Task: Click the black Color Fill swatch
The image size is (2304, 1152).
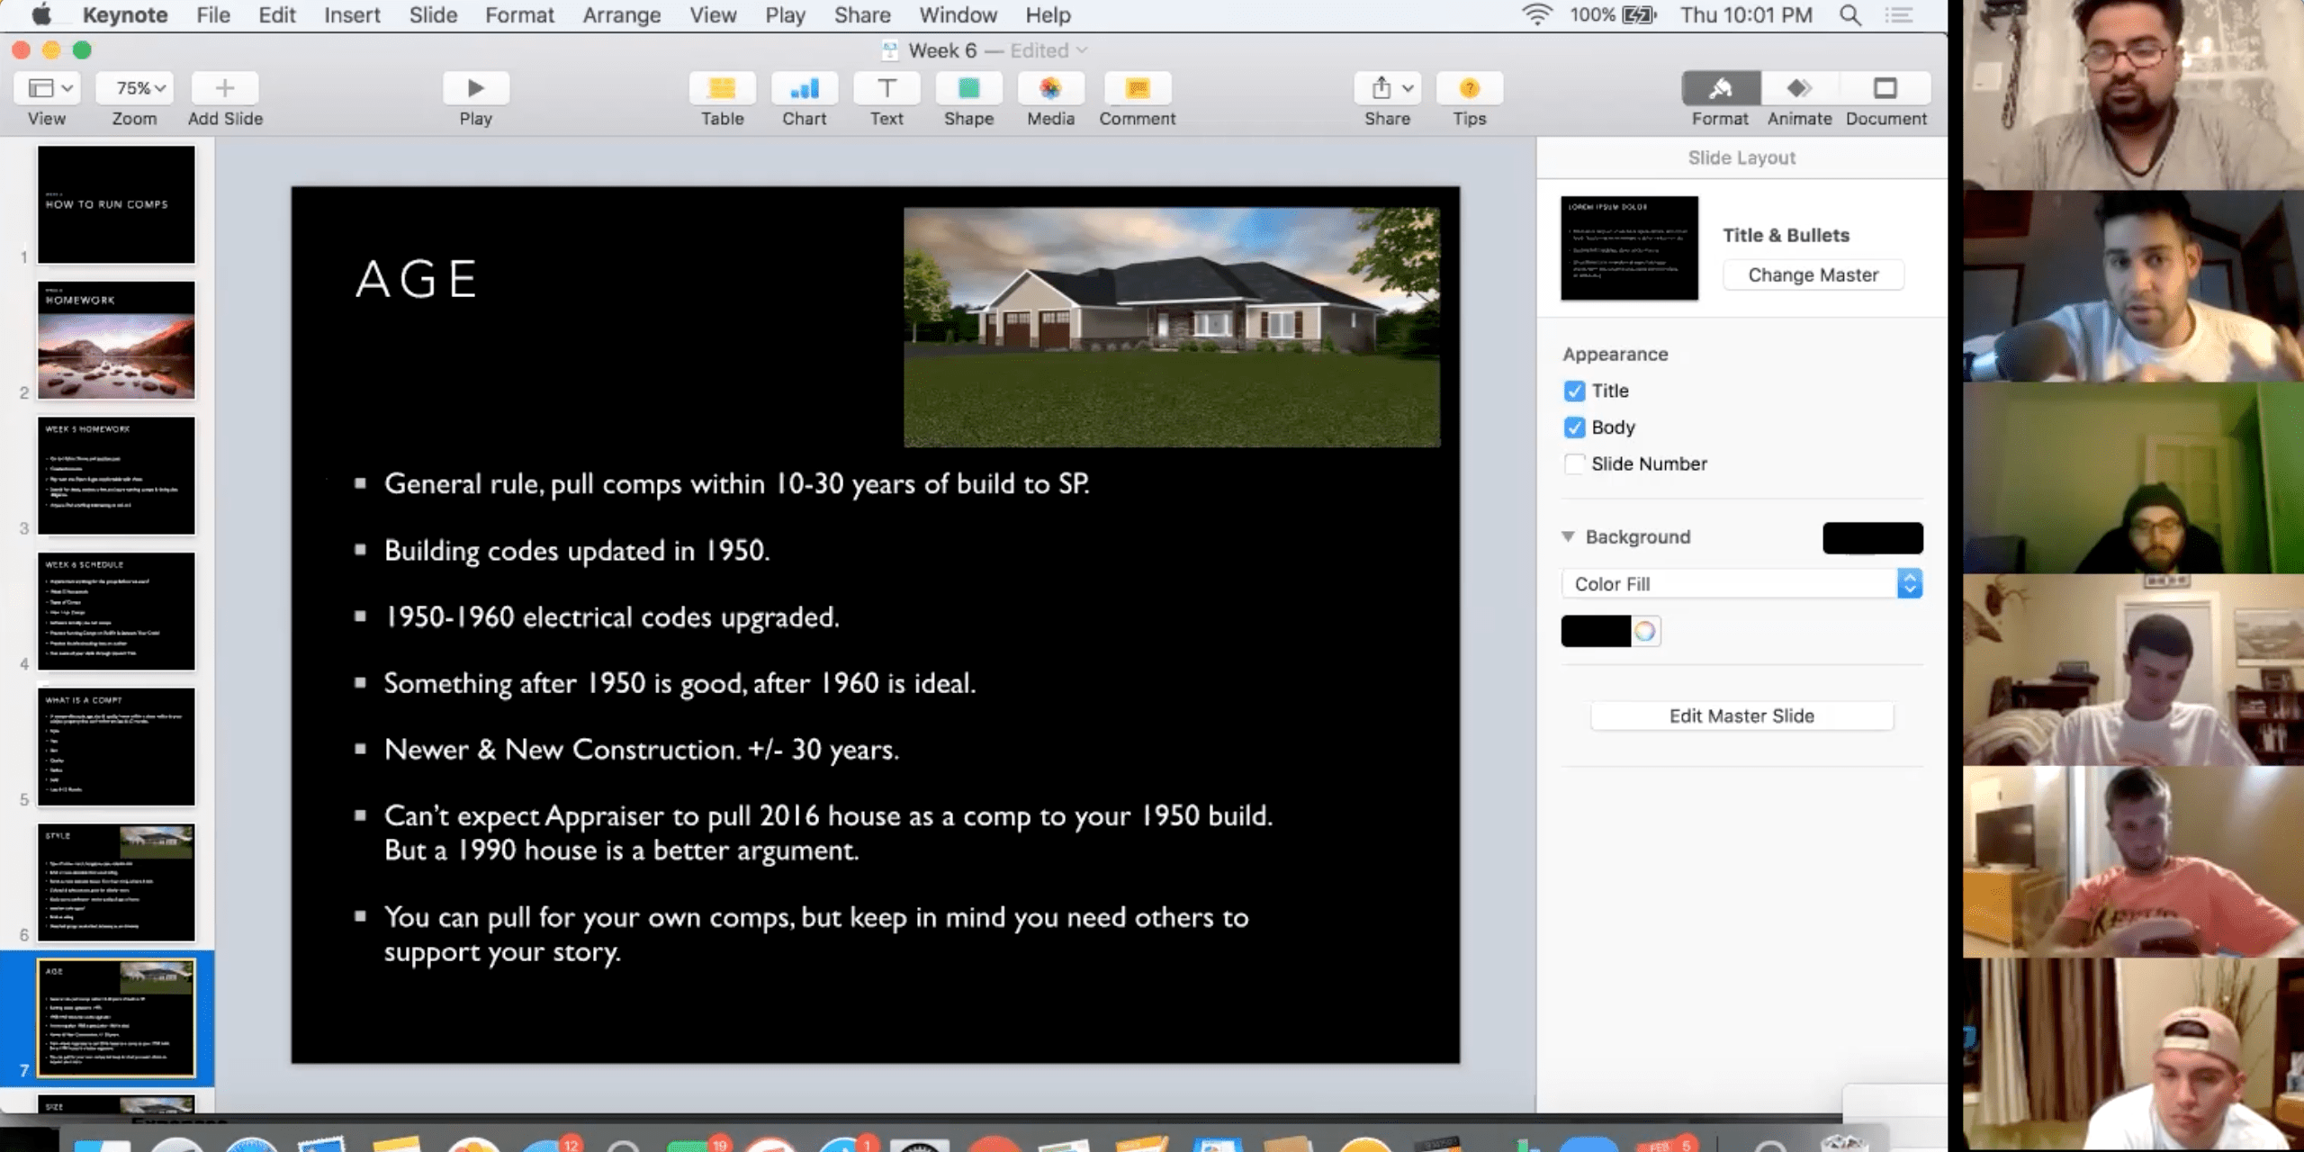Action: (1596, 631)
